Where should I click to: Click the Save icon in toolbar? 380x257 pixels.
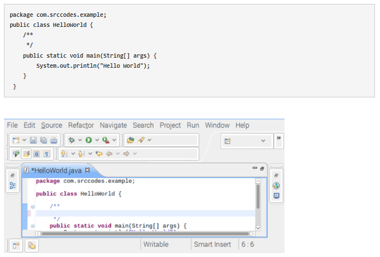point(33,140)
